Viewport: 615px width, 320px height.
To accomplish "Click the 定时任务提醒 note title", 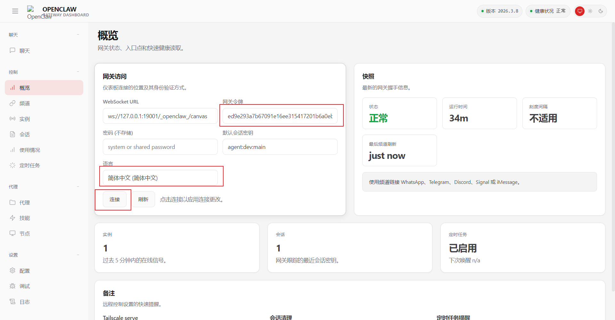I will (x=453, y=318).
